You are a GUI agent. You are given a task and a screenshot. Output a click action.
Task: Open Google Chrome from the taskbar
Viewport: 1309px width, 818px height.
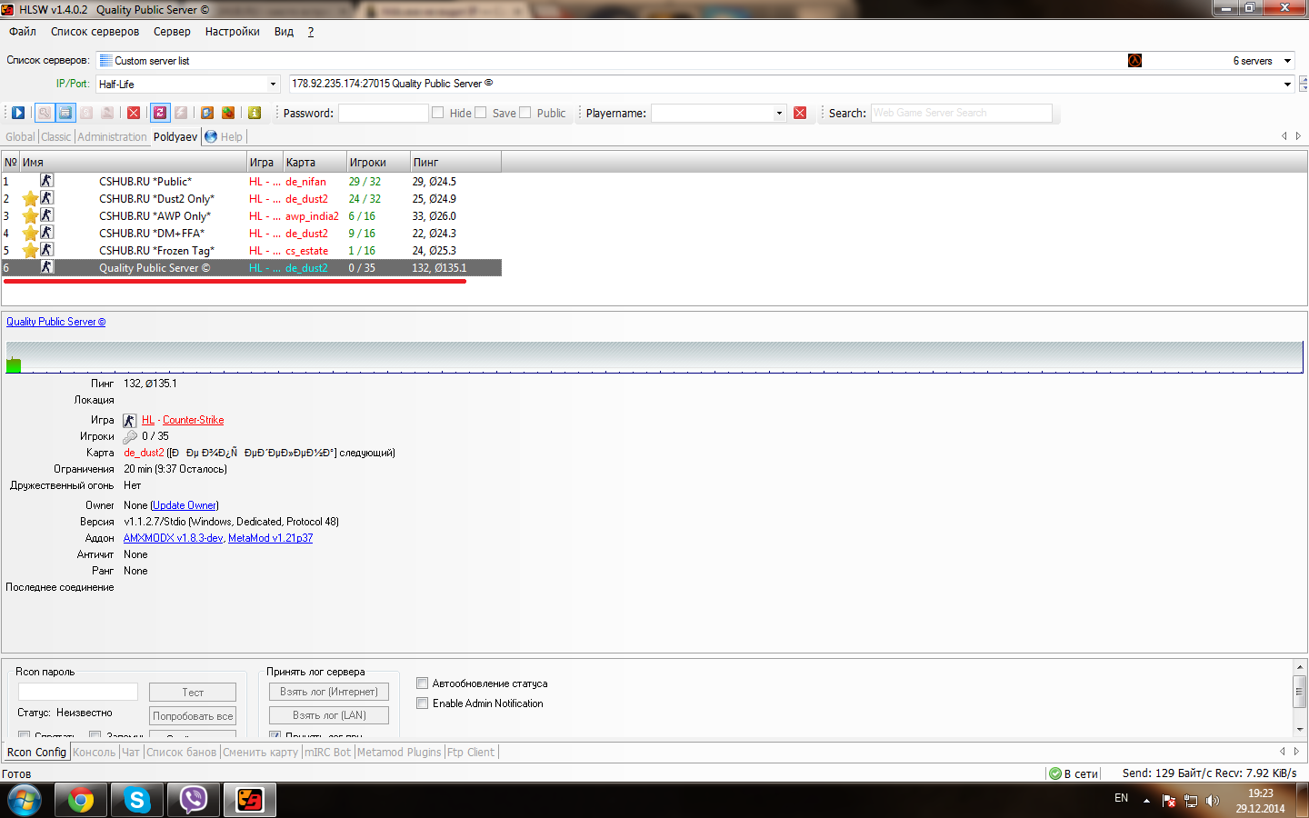[81, 800]
